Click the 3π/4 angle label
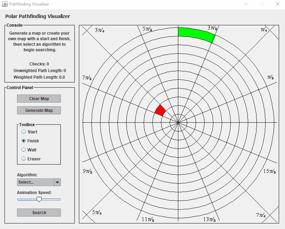 (x=100, y=30)
